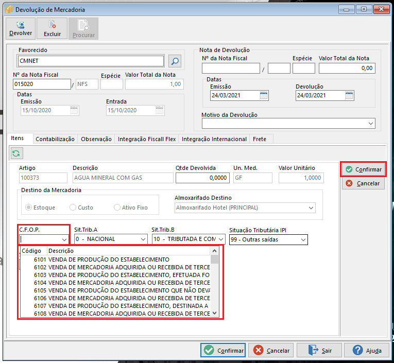The image size is (394, 363).
Task: Open calendar icon of 15/10/2020 Emissão field
Action: click(x=74, y=110)
